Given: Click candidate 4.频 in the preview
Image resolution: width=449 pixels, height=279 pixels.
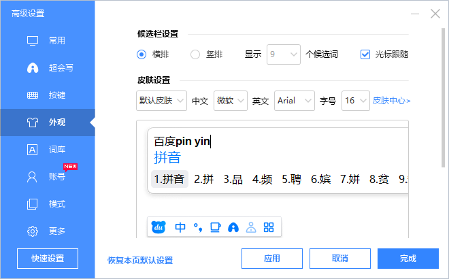Looking at the screenshot, I should point(263,180).
